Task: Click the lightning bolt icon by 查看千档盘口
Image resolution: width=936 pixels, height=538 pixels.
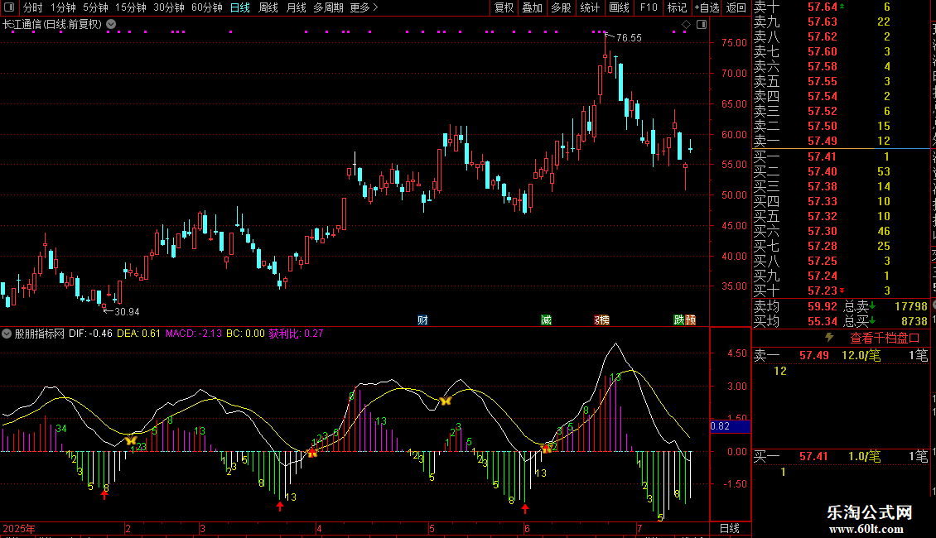Action: (829, 338)
